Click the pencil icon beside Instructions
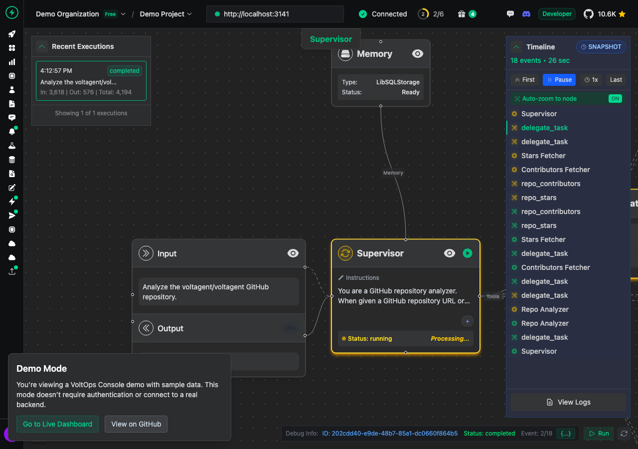 tap(341, 278)
